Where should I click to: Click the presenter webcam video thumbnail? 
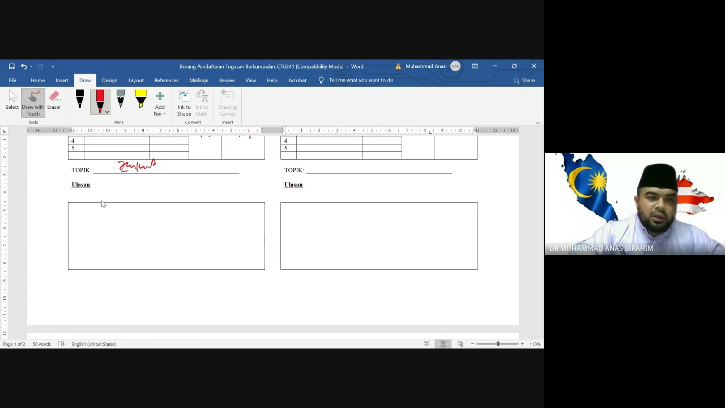635,204
